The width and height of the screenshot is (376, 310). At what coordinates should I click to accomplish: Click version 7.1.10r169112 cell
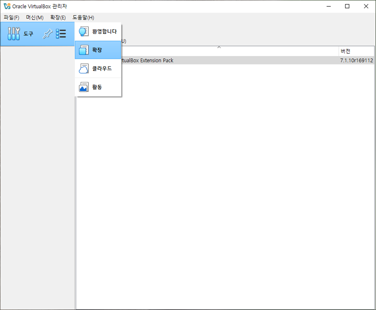[356, 60]
